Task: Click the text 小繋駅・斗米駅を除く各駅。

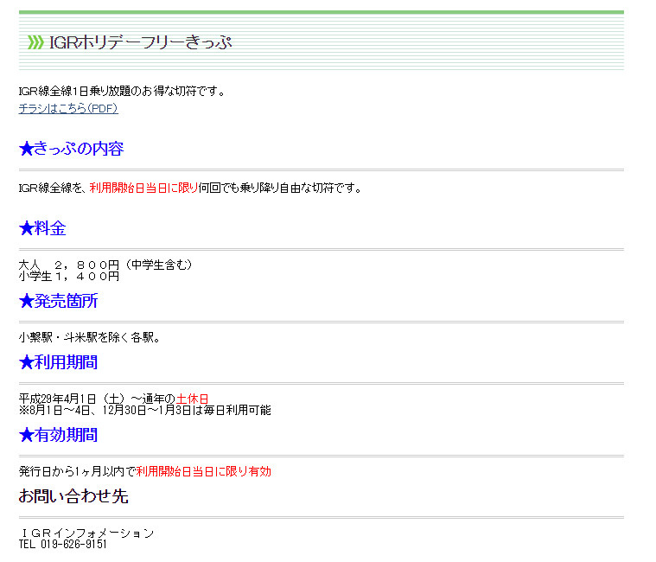Action: click(x=90, y=337)
